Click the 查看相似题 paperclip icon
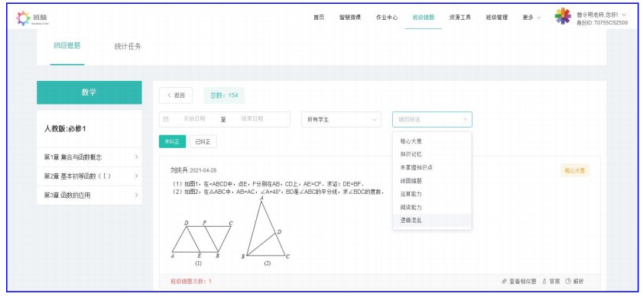The height and width of the screenshot is (297, 643). coord(505,282)
